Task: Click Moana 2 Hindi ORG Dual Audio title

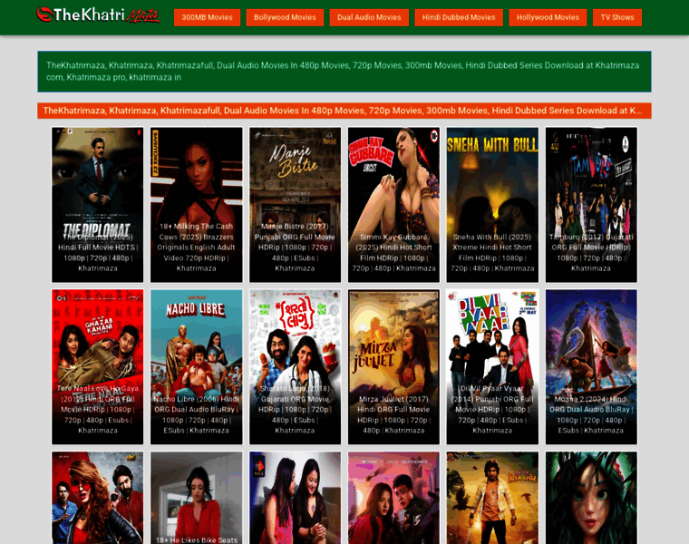Action: click(x=591, y=415)
